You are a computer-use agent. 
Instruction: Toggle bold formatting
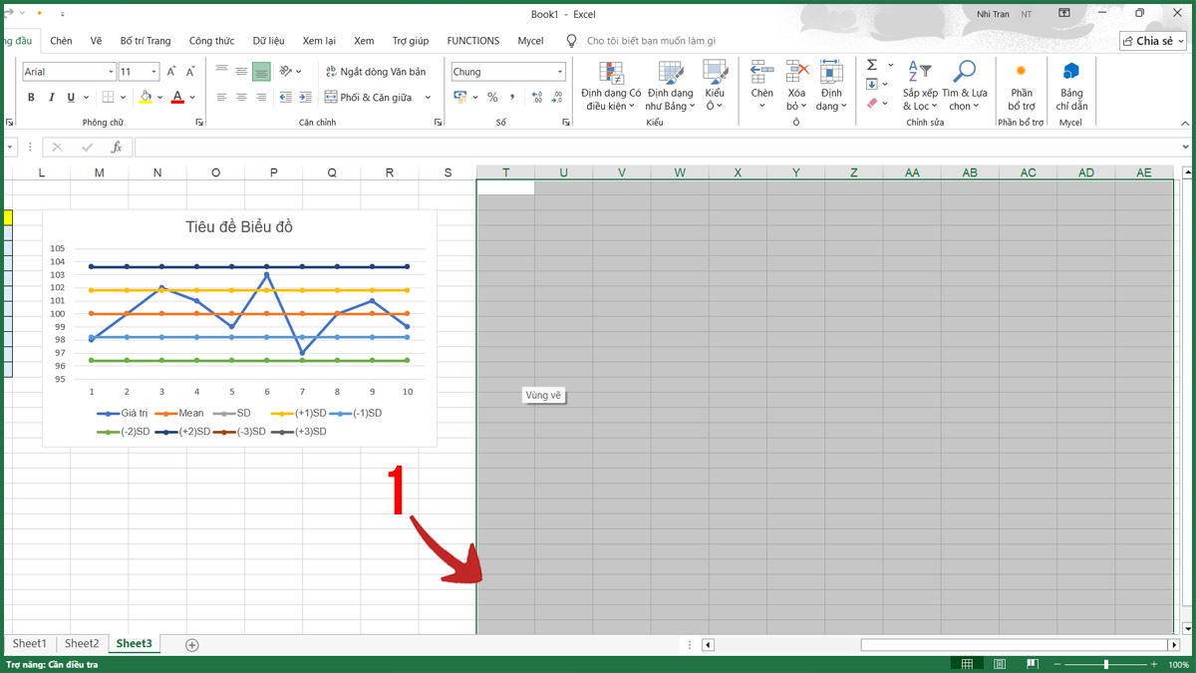(x=30, y=97)
